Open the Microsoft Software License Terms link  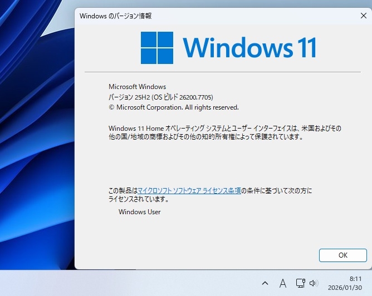(x=189, y=190)
